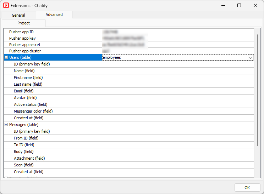
Task: Click the value cell for Pusher app key
Action: pos(178,38)
